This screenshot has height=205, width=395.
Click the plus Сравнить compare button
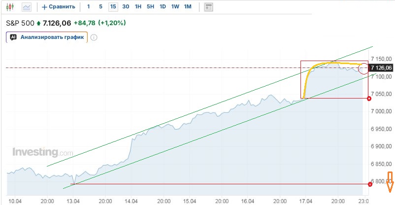59,7
